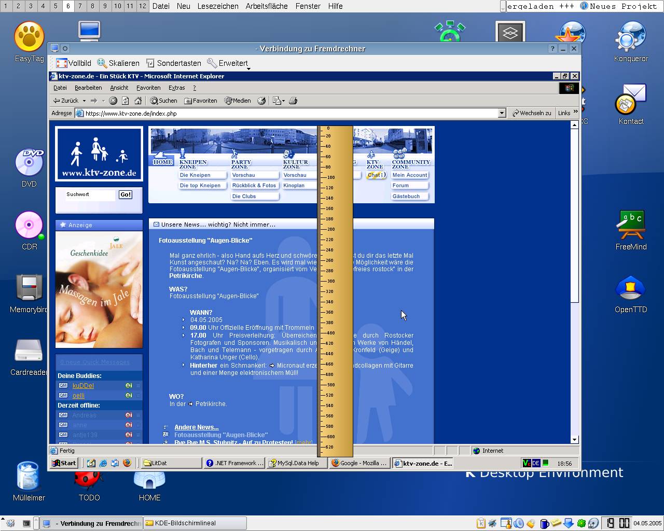Expand the Zurück back-history dropdown arrow
664x531 pixels.
point(84,101)
